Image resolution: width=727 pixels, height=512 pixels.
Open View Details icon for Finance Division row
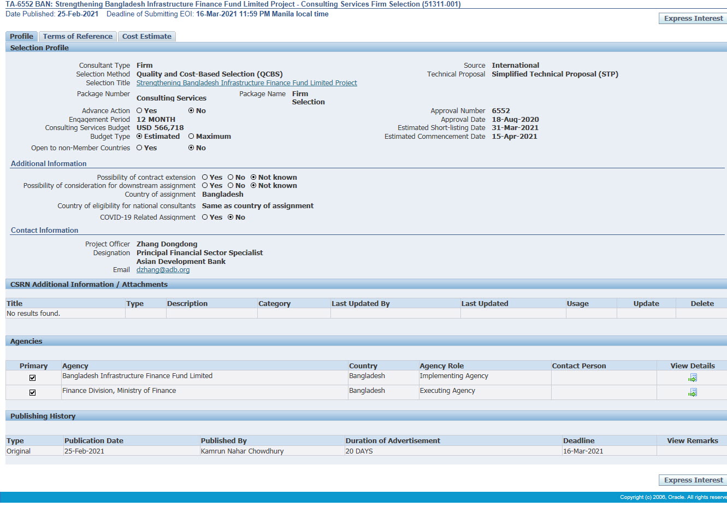coord(693,392)
